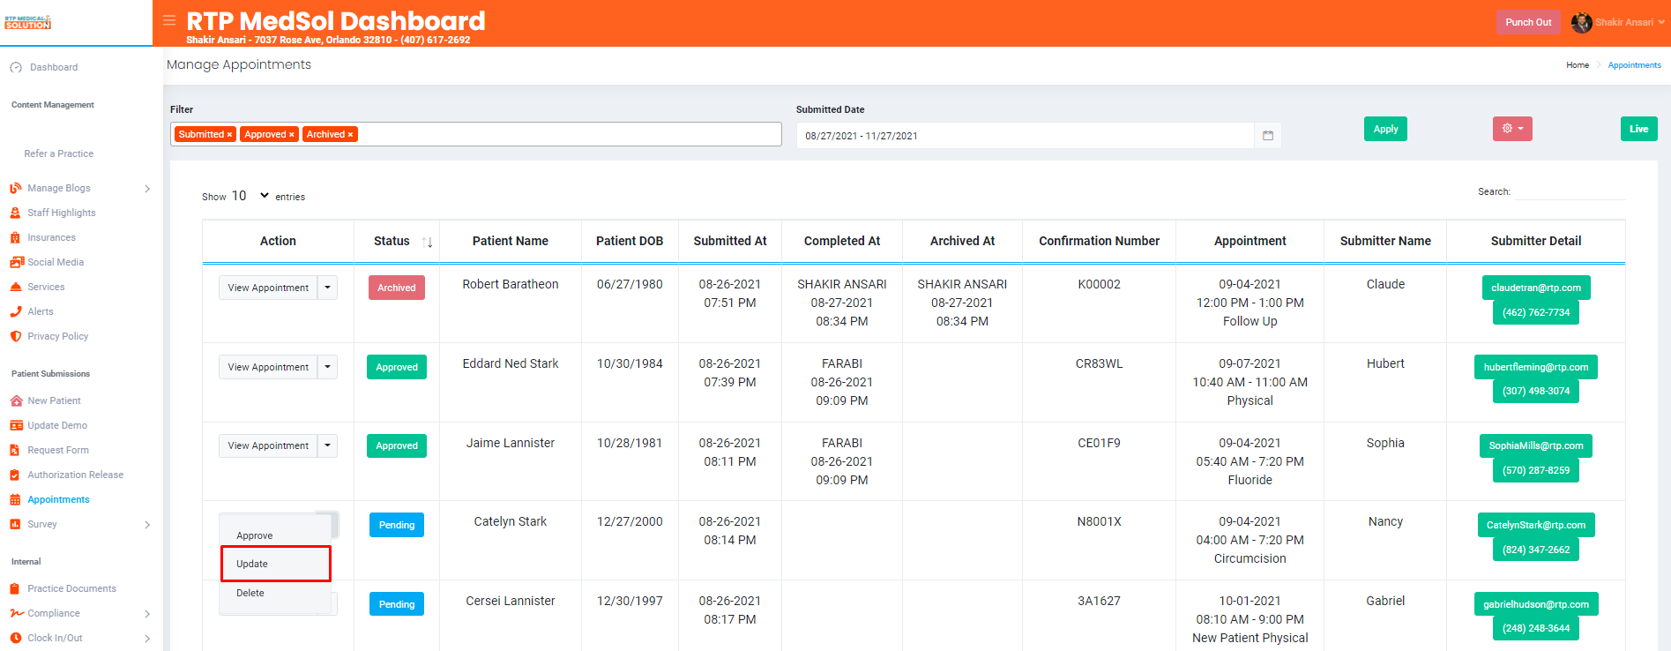Image resolution: width=1671 pixels, height=651 pixels.
Task: Click the Authorization Release icon
Action: pyautogui.click(x=16, y=475)
